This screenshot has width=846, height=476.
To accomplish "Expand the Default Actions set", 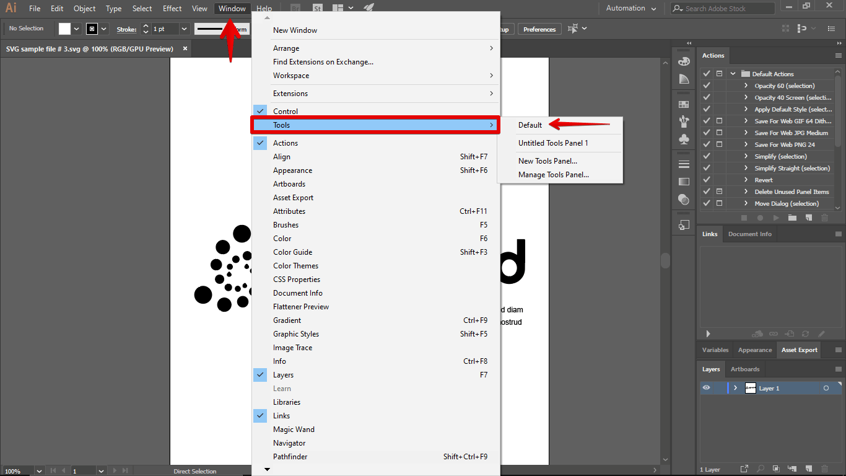I will [x=733, y=73].
